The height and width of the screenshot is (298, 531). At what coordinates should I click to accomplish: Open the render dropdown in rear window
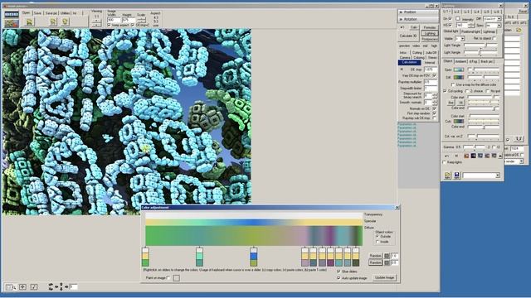click(522, 161)
